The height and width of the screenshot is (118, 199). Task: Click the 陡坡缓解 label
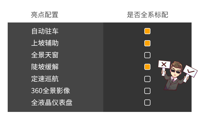coord(45,67)
